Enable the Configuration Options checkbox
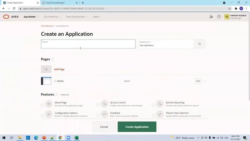Image resolution: width=250 pixels, height=141 pixels. pos(42,116)
